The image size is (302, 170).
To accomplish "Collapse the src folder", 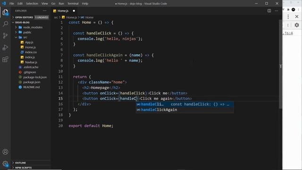I will (x=25, y=37).
